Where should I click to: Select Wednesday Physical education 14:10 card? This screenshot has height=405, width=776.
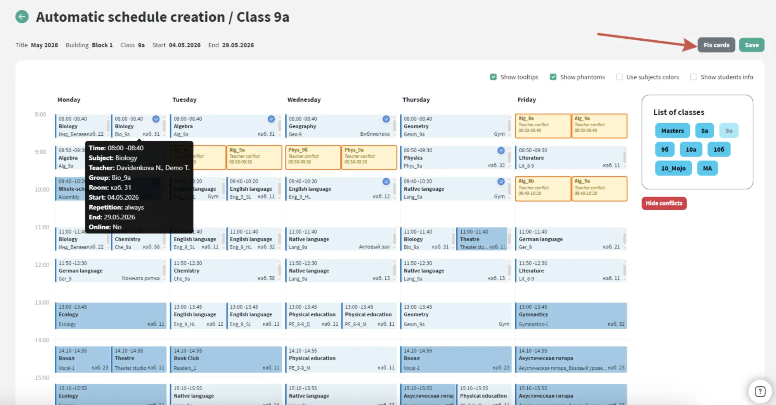click(341, 360)
